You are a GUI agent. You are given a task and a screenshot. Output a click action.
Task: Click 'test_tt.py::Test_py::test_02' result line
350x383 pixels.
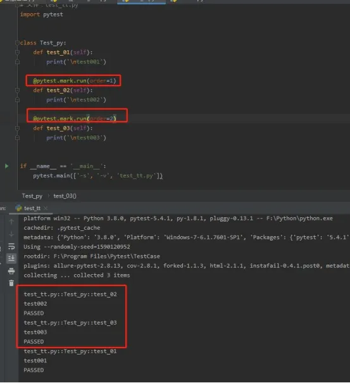(x=70, y=294)
